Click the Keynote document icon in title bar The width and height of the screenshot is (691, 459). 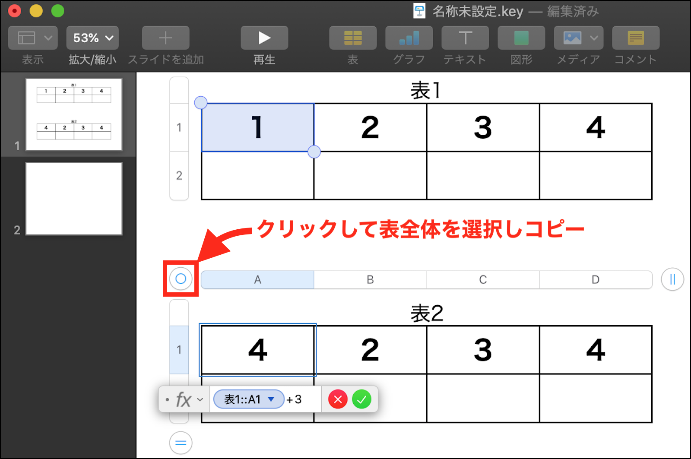point(419,11)
